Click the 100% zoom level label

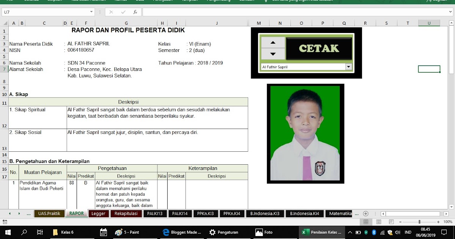(x=448, y=222)
